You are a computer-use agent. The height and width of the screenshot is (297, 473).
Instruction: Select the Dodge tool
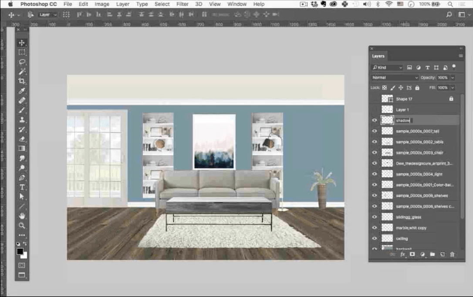22,168
